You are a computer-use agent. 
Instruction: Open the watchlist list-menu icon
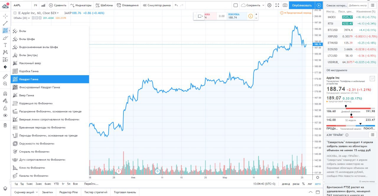[372, 5]
